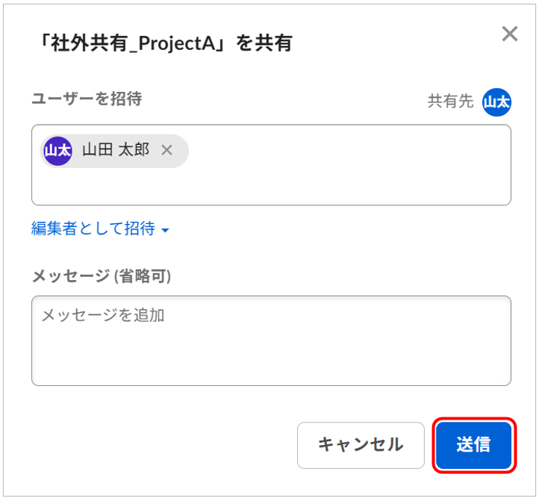Viewport: 539px width, 501px height.
Task: Click the メッセージ label text
Action: click(70, 276)
